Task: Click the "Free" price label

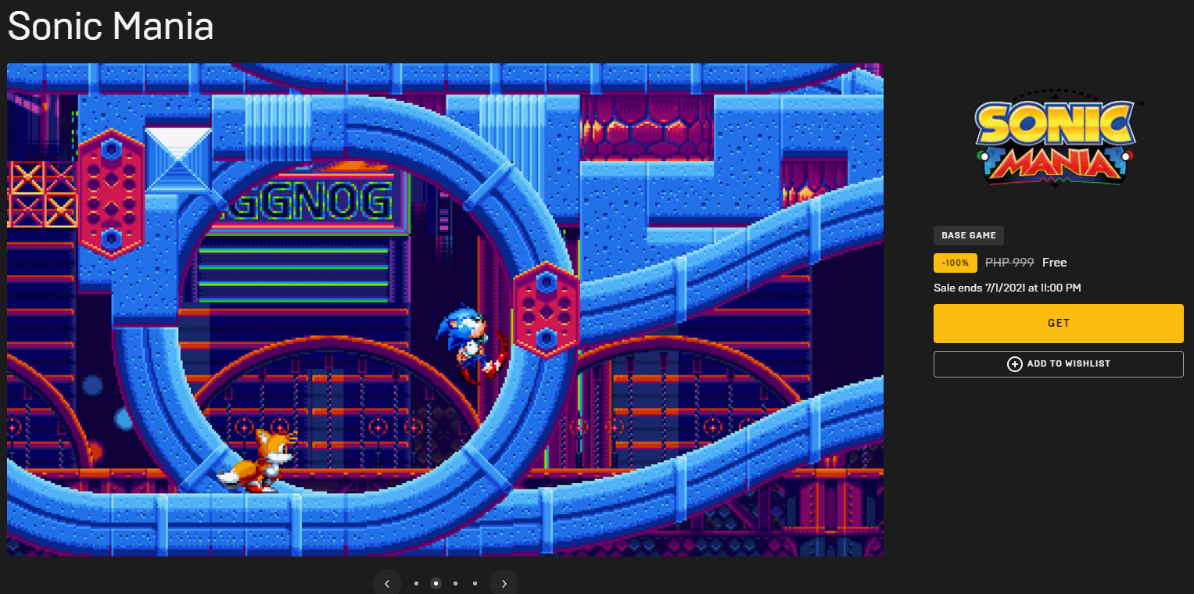Action: 1055,263
